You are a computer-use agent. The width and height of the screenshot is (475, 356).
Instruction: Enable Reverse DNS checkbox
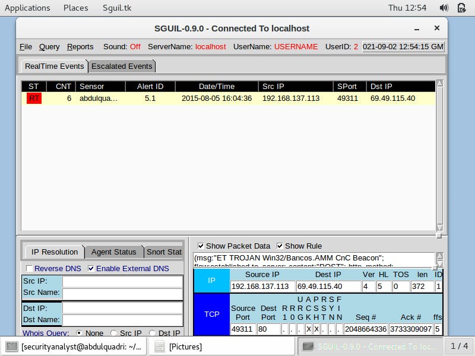[x=29, y=269]
